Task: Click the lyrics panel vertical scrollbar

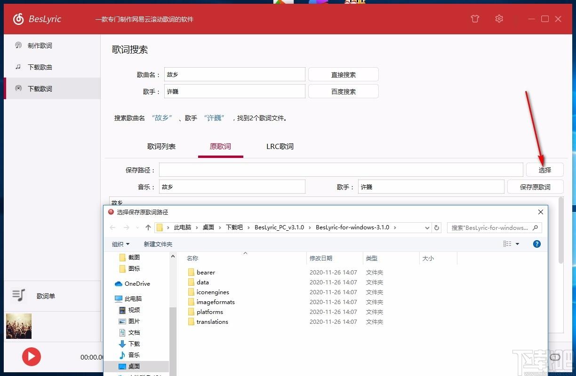Action: tap(560, 230)
